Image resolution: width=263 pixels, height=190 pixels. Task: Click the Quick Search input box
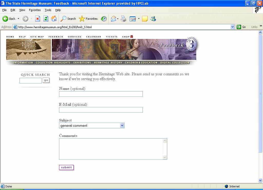(x=31, y=81)
